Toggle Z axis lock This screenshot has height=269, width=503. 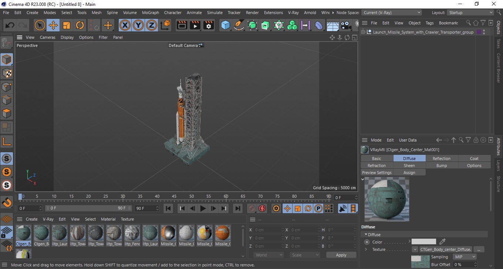point(152,25)
